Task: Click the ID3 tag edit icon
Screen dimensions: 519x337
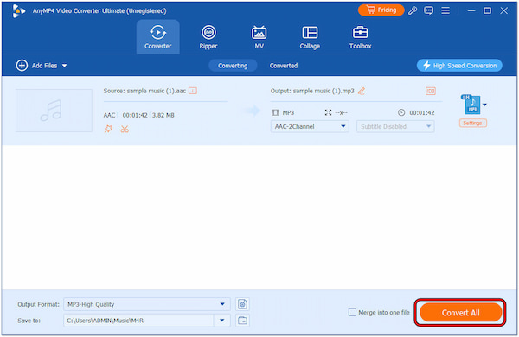Action: pyautogui.click(x=430, y=91)
